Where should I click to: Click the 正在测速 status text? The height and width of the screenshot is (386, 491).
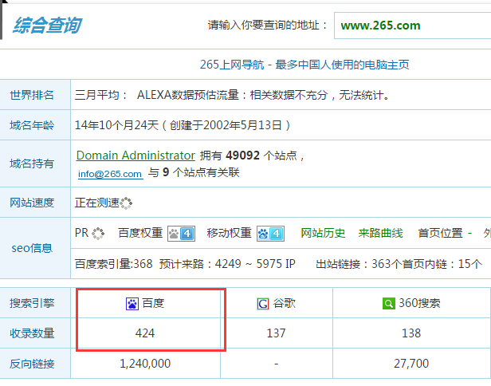(x=97, y=203)
